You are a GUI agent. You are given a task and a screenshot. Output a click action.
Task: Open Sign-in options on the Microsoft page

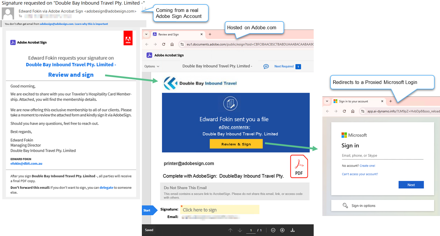[383, 206]
